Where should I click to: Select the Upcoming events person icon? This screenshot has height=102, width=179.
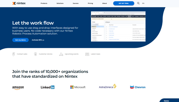pos(61,54)
